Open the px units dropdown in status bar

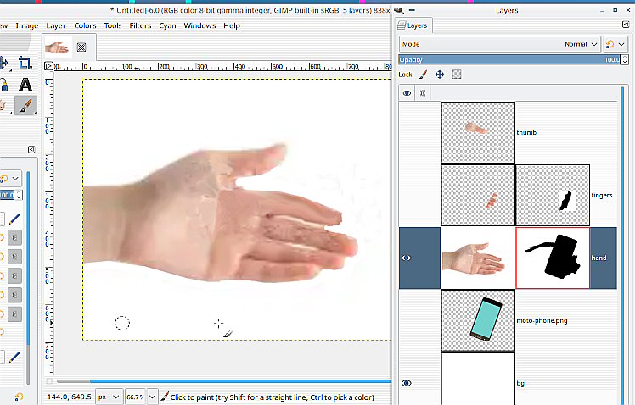109,397
